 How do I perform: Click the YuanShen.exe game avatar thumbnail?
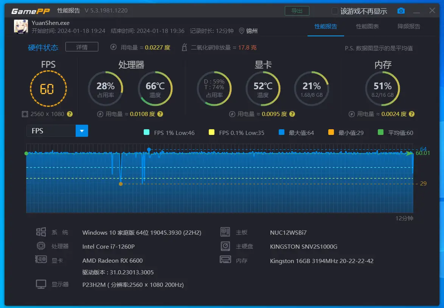pyautogui.click(x=21, y=26)
